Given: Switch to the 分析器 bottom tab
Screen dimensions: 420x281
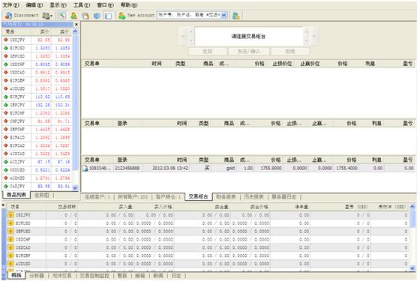Looking at the screenshot, I should pos(37,276).
